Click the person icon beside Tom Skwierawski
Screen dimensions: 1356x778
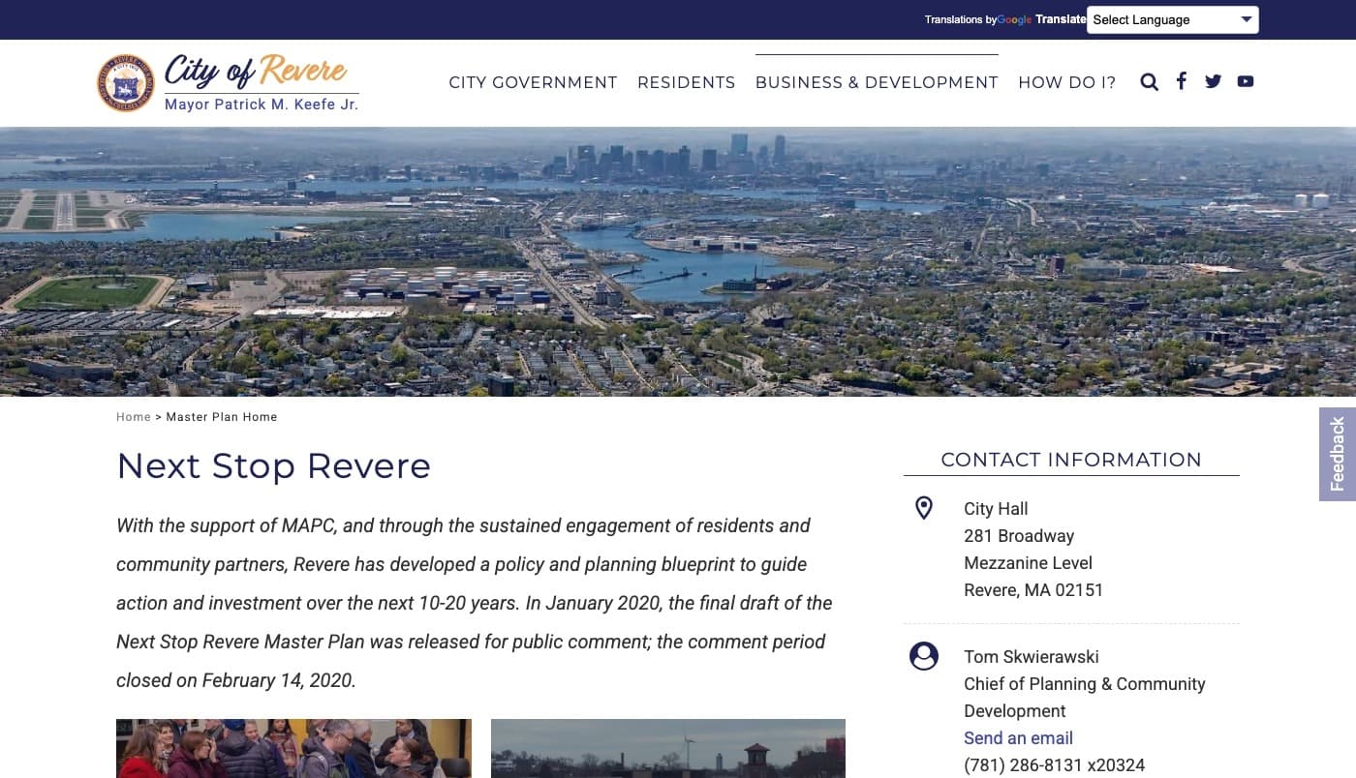tap(924, 656)
